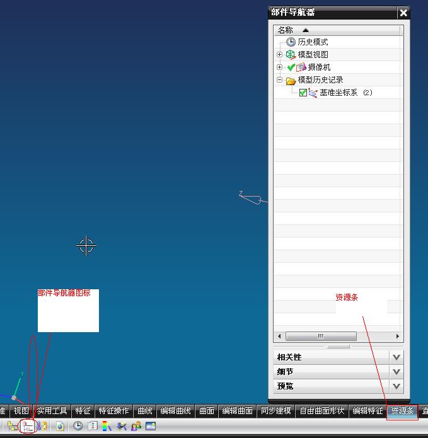Image resolution: width=428 pixels, height=438 pixels.
Task: Open the Internet Explorer browser icon
Action: (x=60, y=426)
